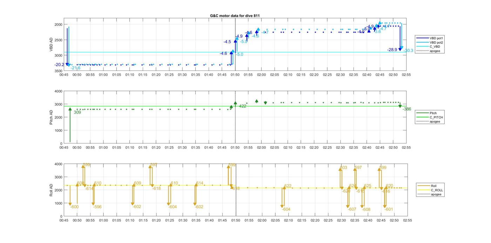Screen dimensions: 491x243
Task: Click the '614' roll data label
Action: [200, 183]
